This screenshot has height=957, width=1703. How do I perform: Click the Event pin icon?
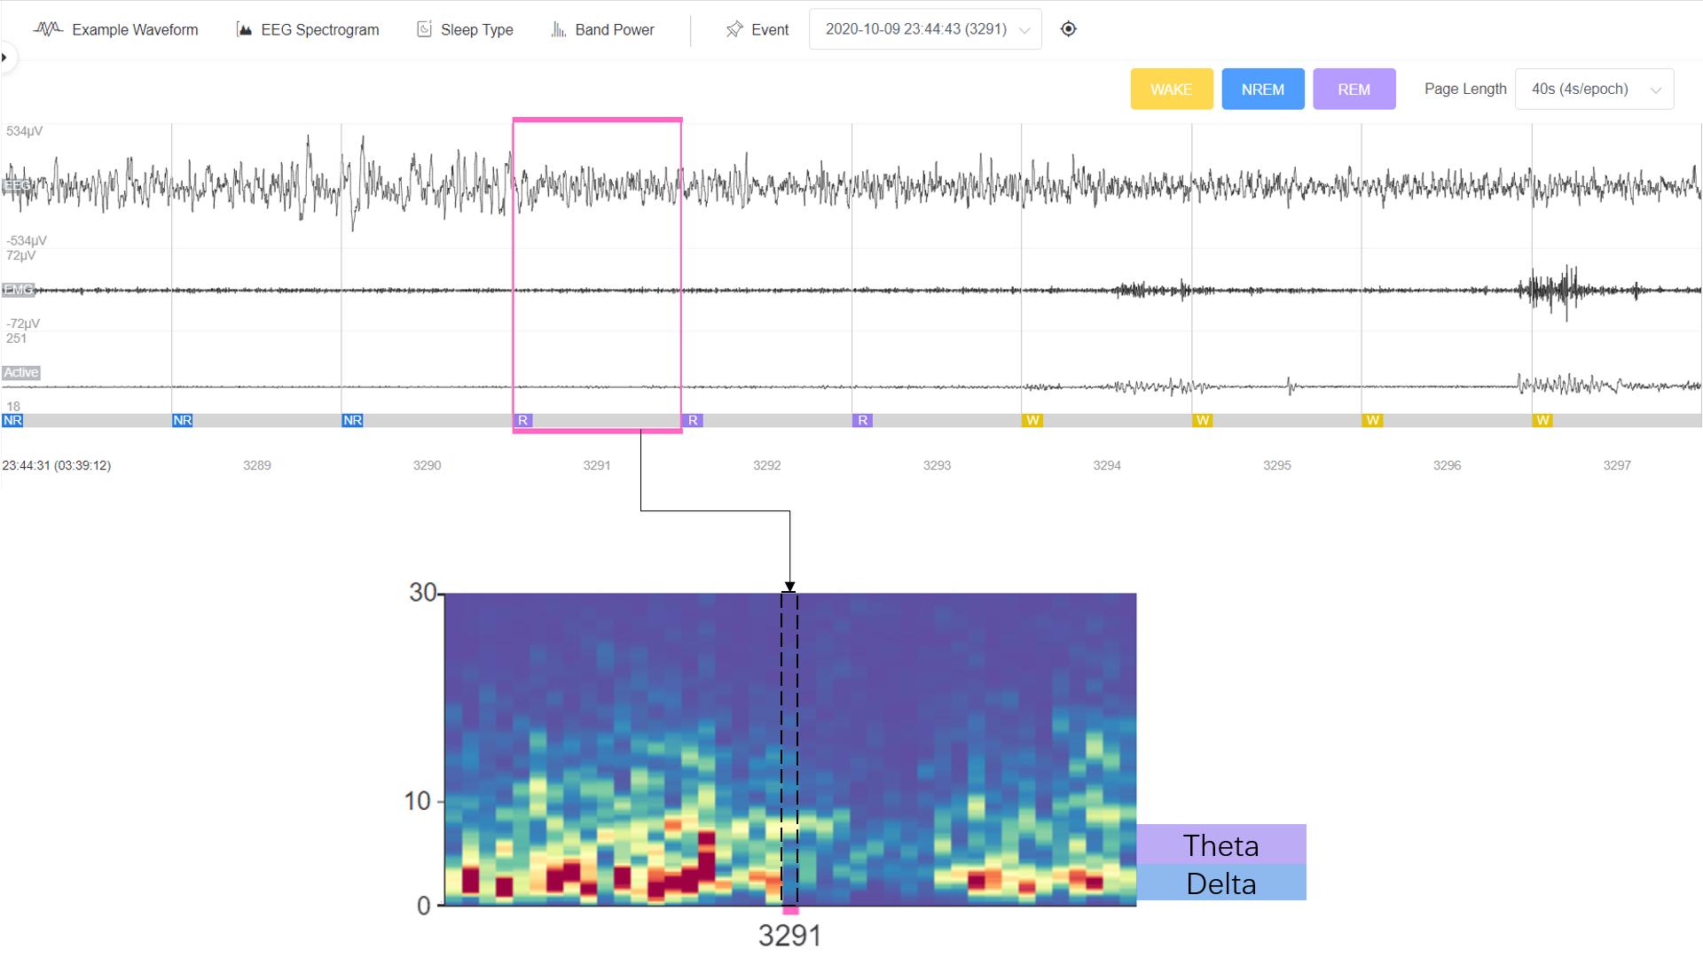pos(734,29)
